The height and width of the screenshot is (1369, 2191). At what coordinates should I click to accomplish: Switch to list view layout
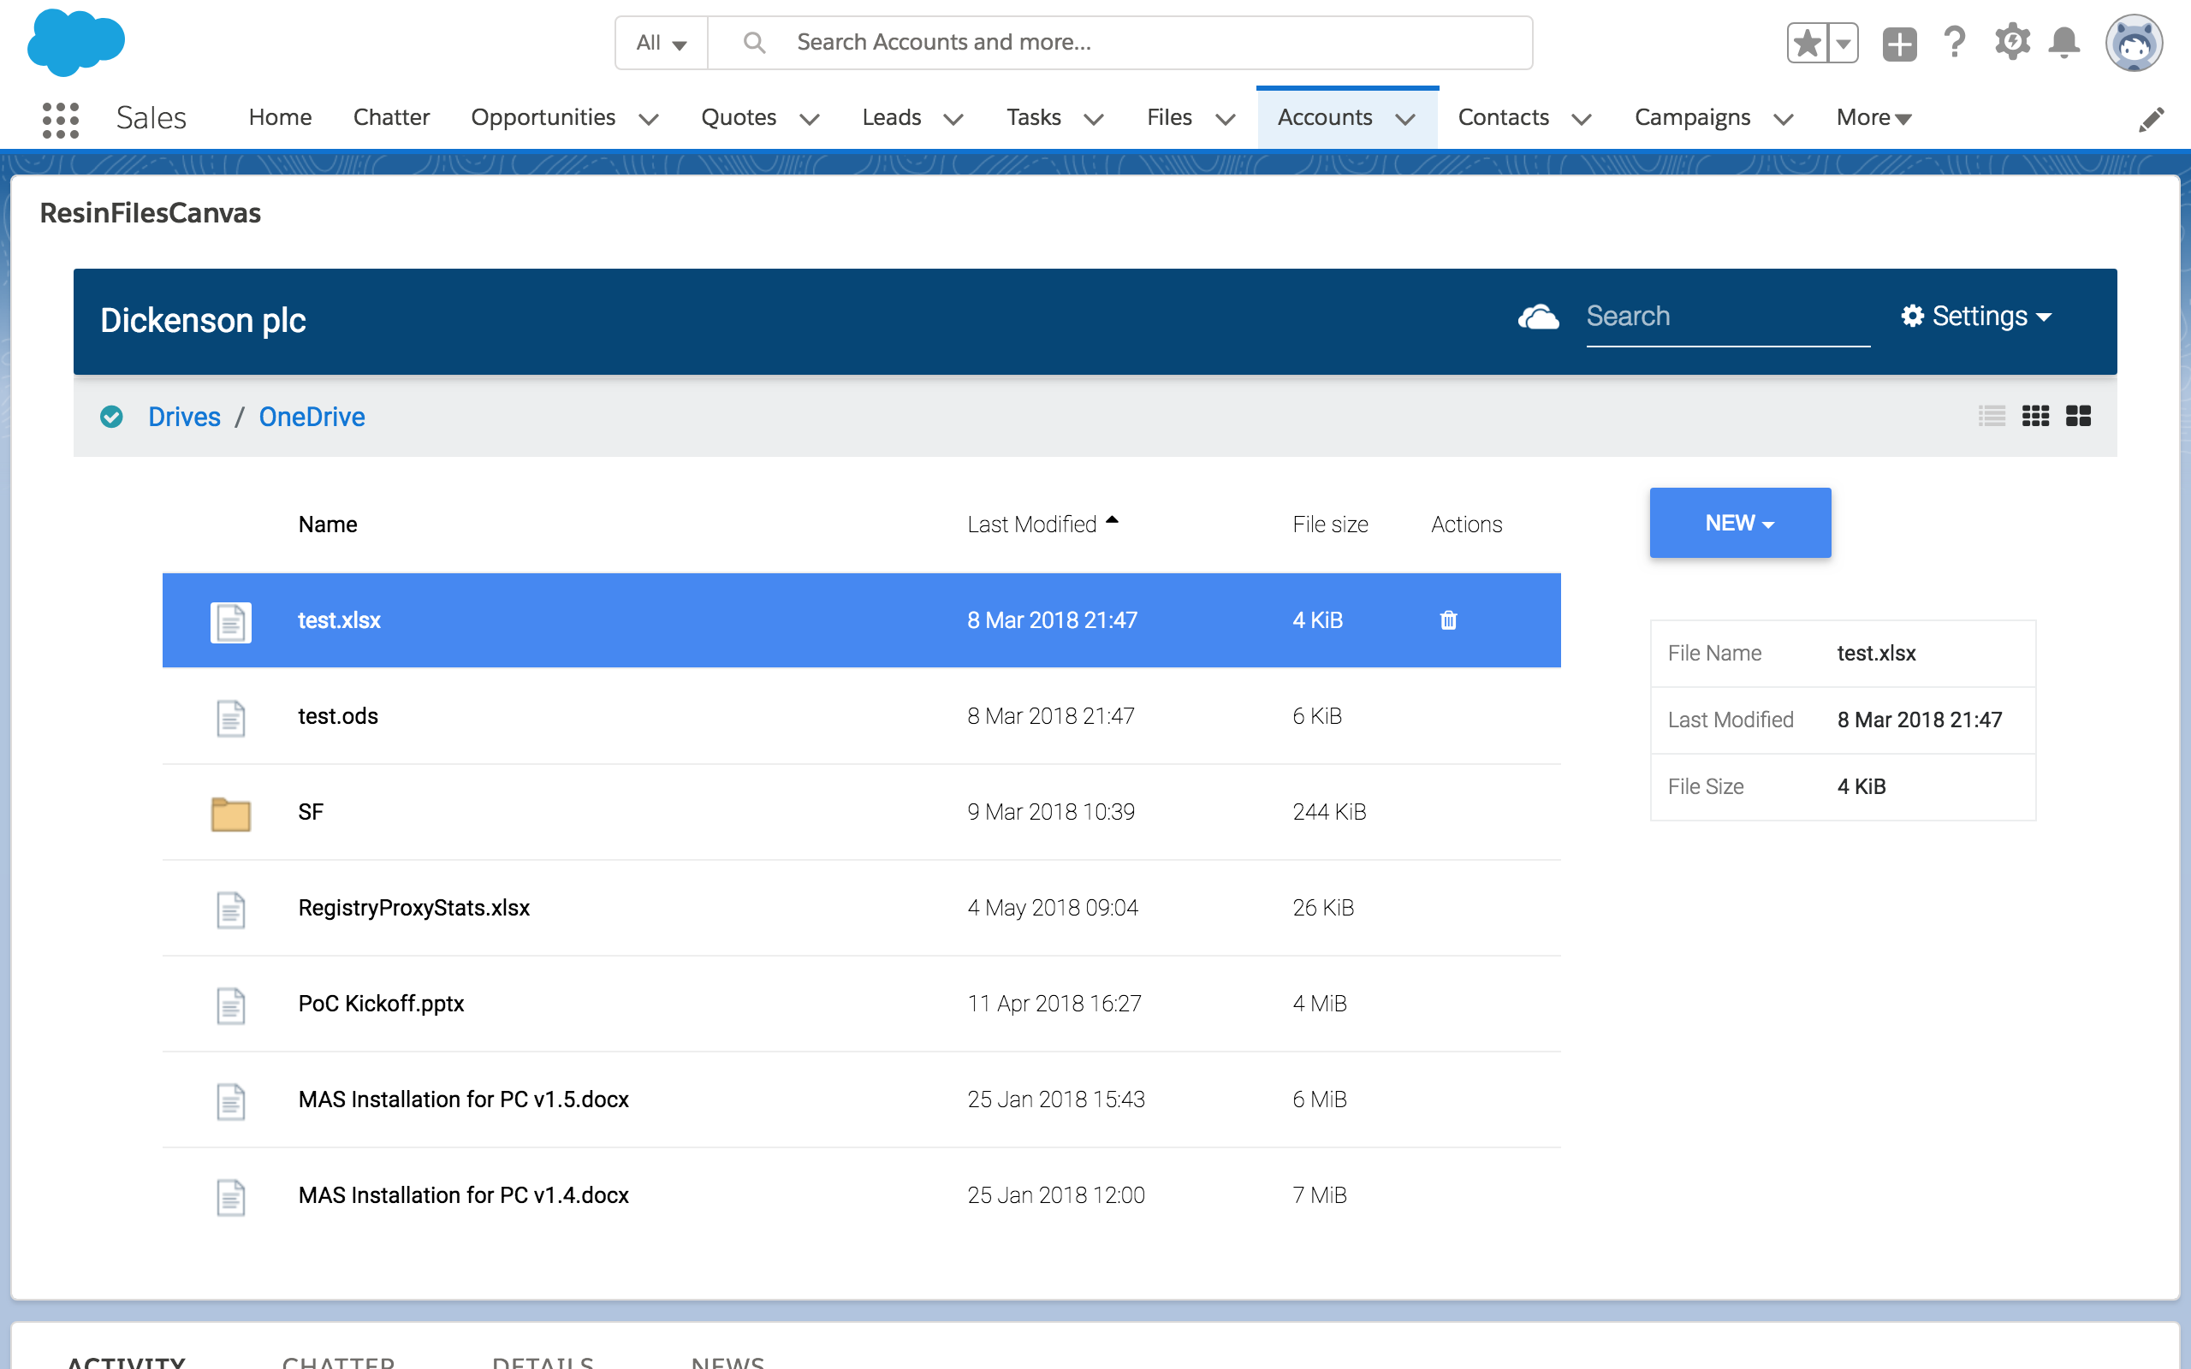tap(1992, 417)
